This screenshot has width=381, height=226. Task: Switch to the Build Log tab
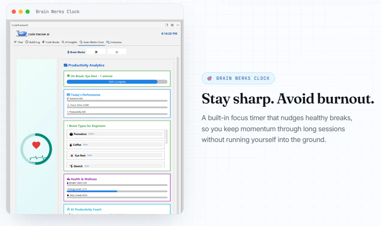[x=33, y=42]
